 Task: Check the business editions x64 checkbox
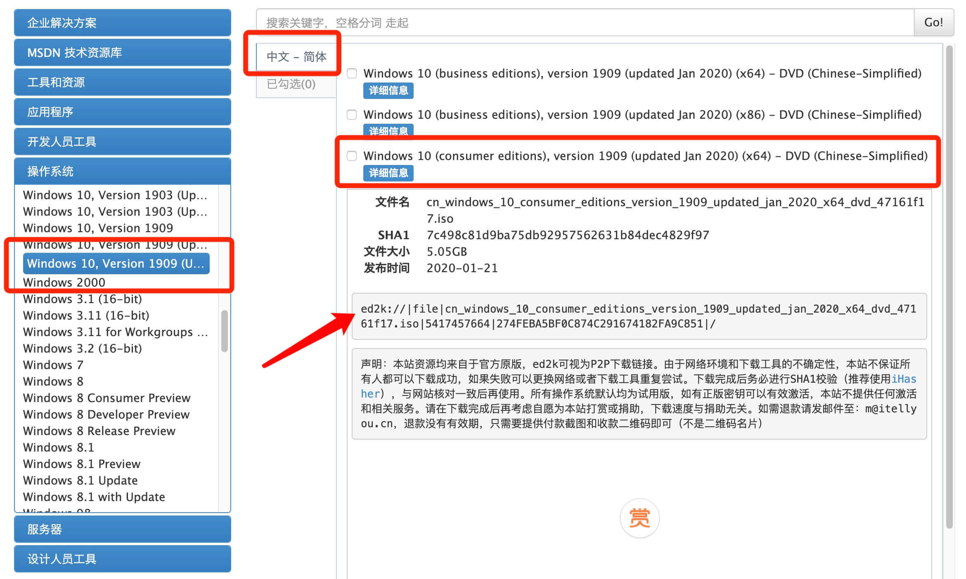(351, 73)
